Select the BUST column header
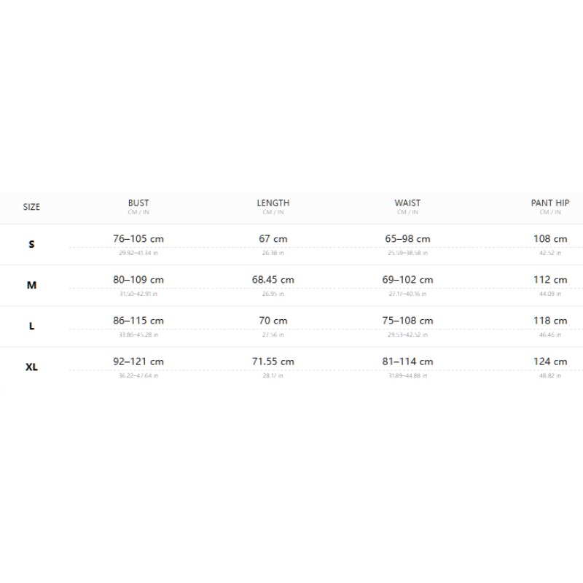This screenshot has height=583, width=583. 138,203
